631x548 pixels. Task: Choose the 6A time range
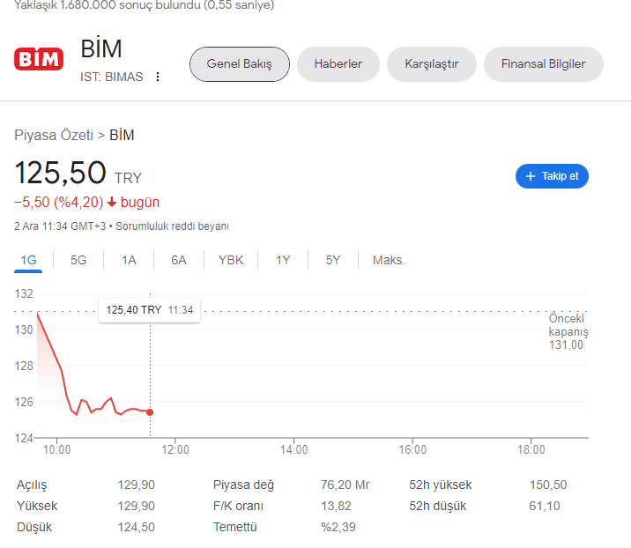click(179, 260)
